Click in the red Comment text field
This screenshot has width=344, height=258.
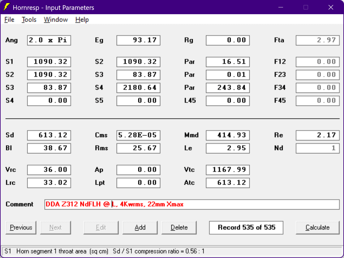pos(192,204)
